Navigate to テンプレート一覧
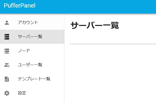Viewport: 156px width, 102px height. coord(34,79)
